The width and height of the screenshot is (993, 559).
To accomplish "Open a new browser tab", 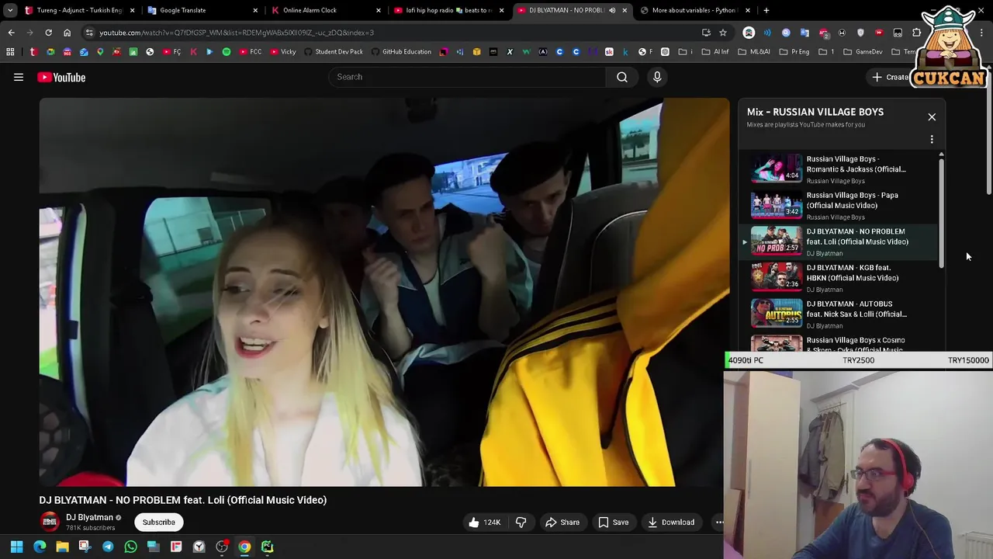I will pos(766,10).
